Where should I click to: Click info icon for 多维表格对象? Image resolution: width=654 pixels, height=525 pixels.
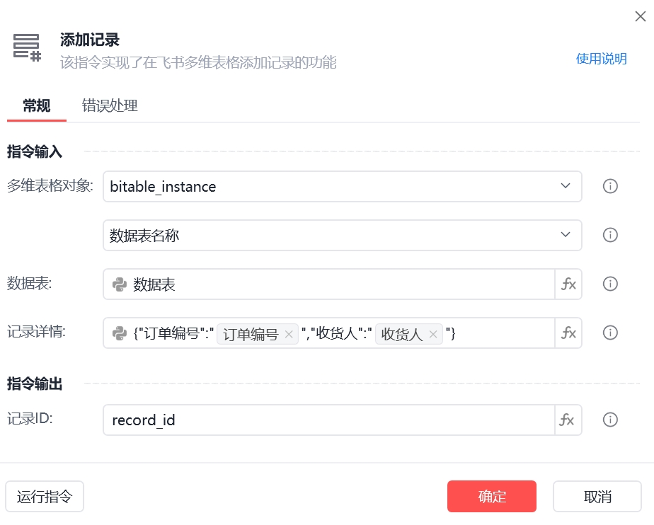(x=609, y=186)
